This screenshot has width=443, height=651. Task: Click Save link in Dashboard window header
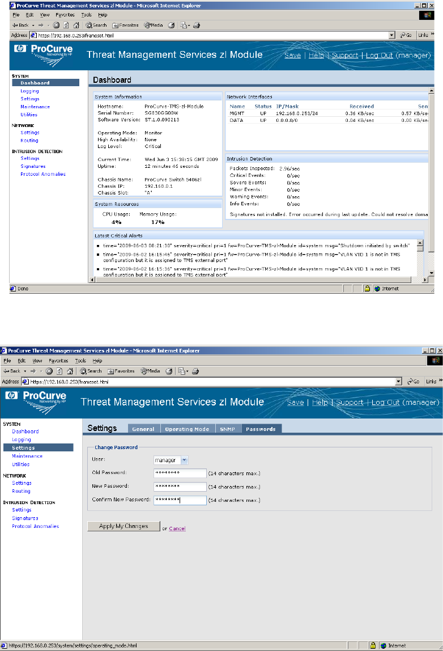(x=292, y=55)
